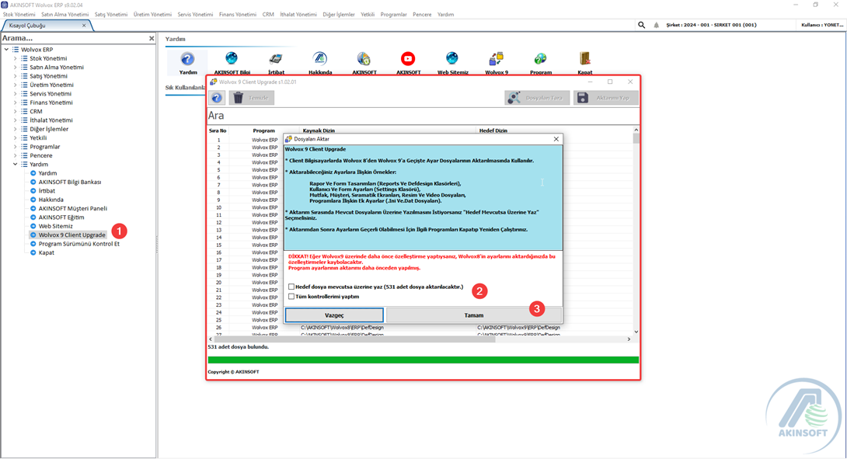The width and height of the screenshot is (847, 459).
Task: Open the Yardım menu in menu bar
Action: tap(445, 15)
